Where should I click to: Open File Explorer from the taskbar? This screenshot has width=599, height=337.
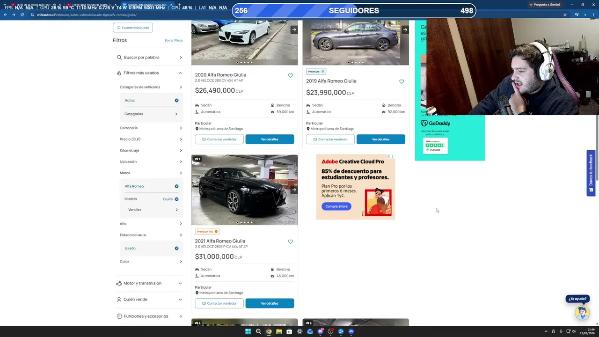coord(279,331)
